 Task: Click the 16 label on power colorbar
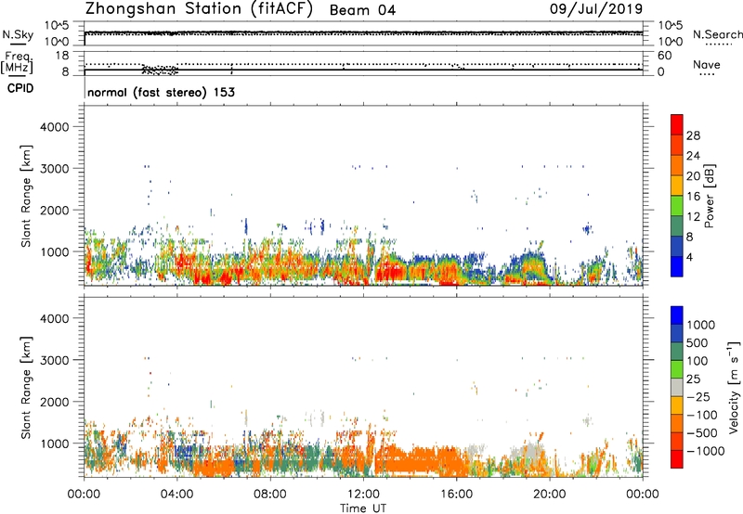point(693,197)
